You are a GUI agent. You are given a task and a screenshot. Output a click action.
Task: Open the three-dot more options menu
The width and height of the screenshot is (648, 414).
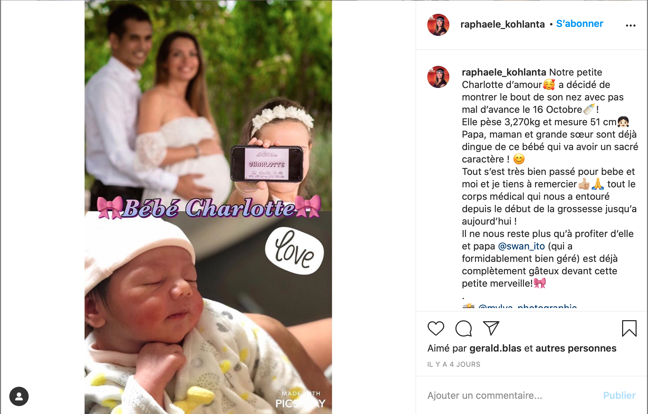pos(630,25)
